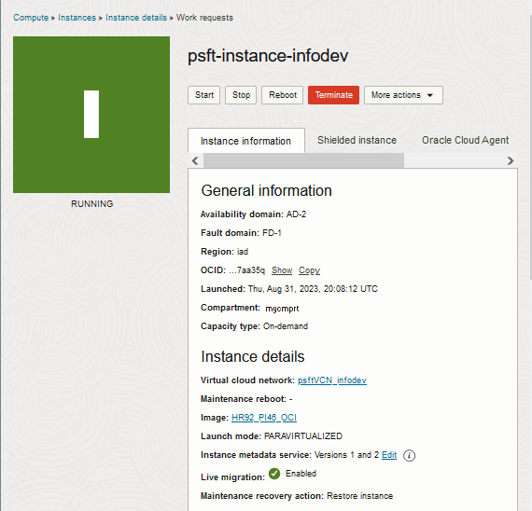Edit the instance metadata service
Viewport: 532px width, 511px height.
(389, 455)
